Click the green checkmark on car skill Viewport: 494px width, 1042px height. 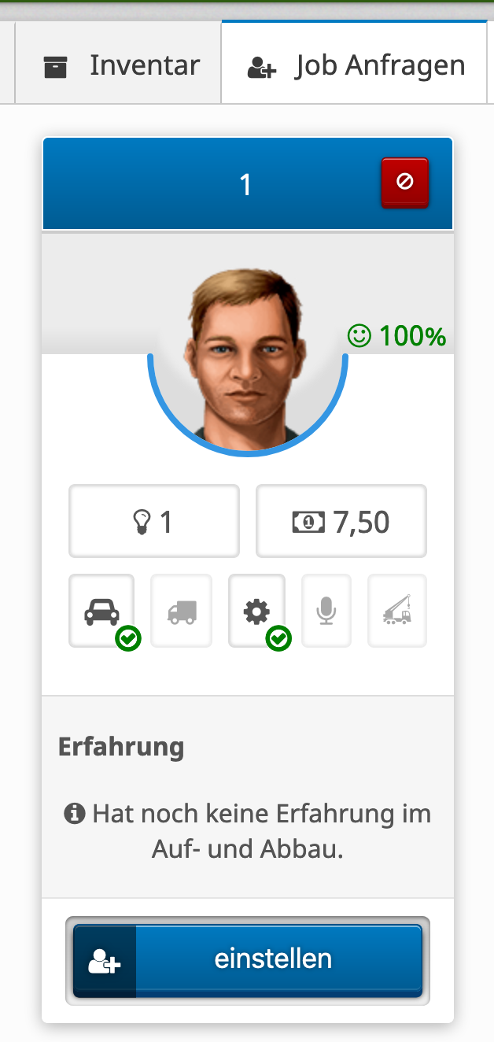pyautogui.click(x=127, y=638)
